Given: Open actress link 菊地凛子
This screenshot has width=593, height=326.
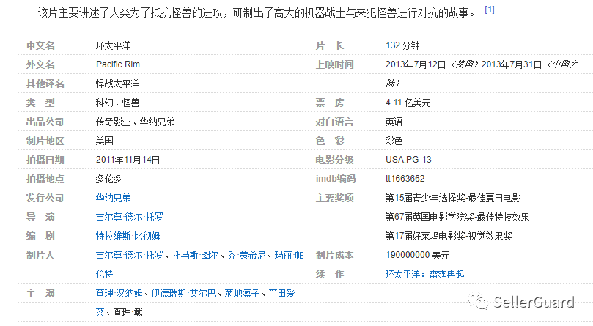Looking at the screenshot, I should pyautogui.click(x=242, y=293).
